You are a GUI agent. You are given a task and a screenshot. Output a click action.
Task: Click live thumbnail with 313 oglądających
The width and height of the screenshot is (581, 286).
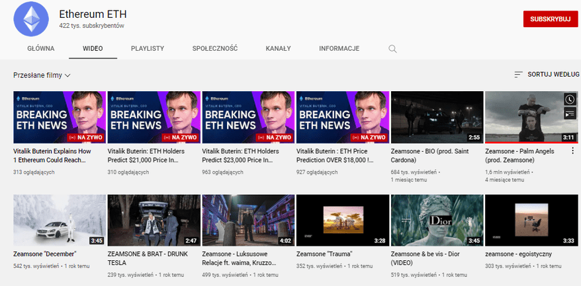(60, 118)
